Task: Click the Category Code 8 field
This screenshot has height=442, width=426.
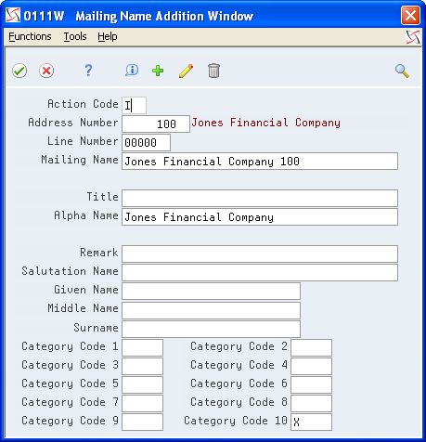Action: pos(311,403)
